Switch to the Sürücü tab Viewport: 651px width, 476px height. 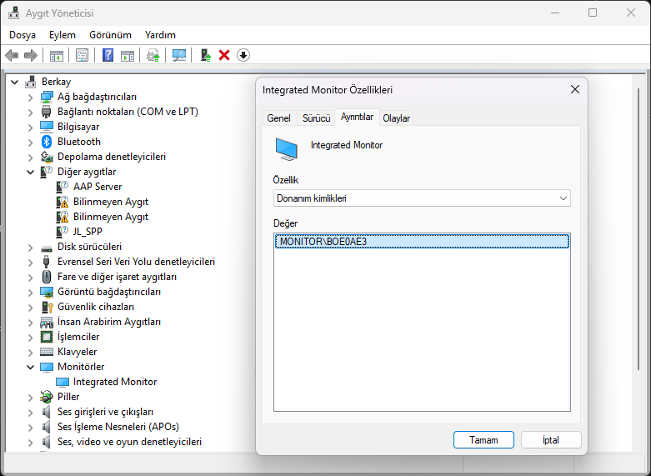pos(317,118)
